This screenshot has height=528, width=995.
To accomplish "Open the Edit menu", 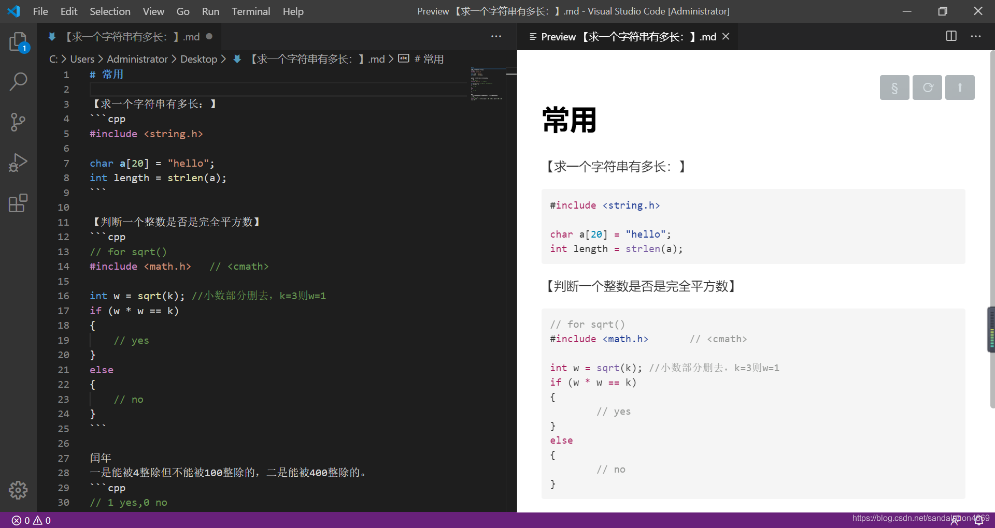I will point(68,11).
